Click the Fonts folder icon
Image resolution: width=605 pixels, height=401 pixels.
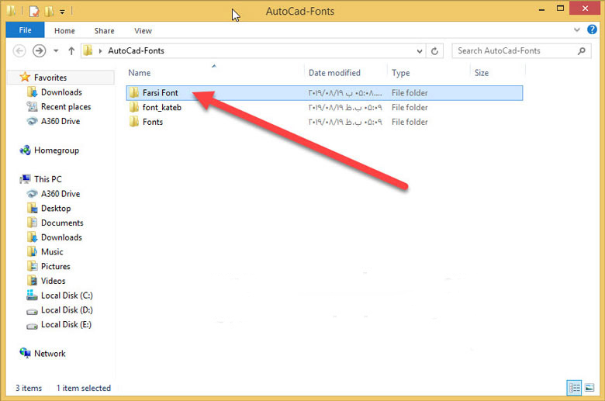click(x=134, y=122)
